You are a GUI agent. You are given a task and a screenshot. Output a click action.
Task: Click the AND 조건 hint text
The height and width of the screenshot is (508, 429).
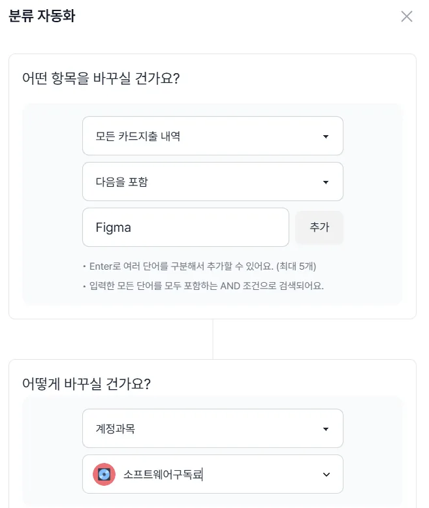[206, 286]
